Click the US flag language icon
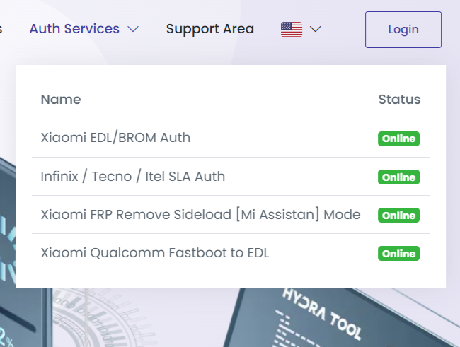Viewport: 460px width, 347px height. pyautogui.click(x=292, y=30)
